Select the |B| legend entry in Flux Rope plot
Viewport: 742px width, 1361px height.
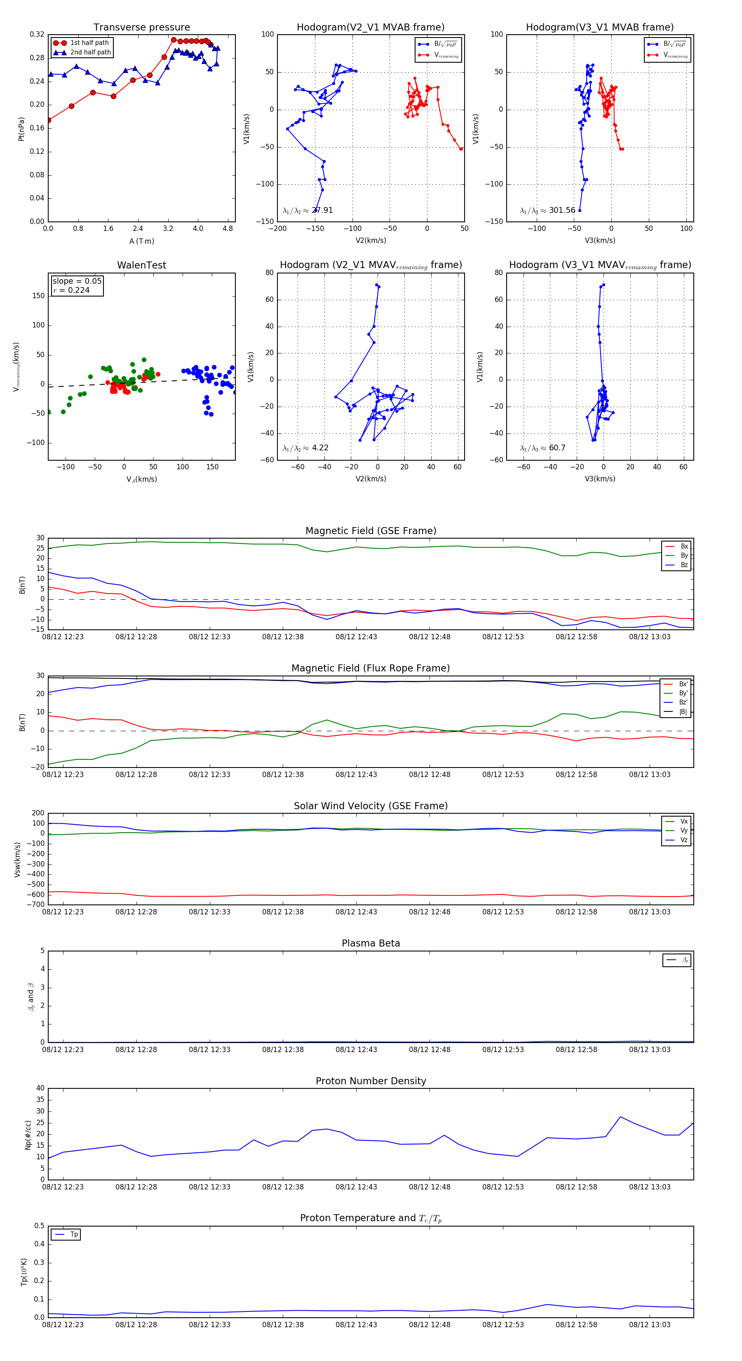676,712
